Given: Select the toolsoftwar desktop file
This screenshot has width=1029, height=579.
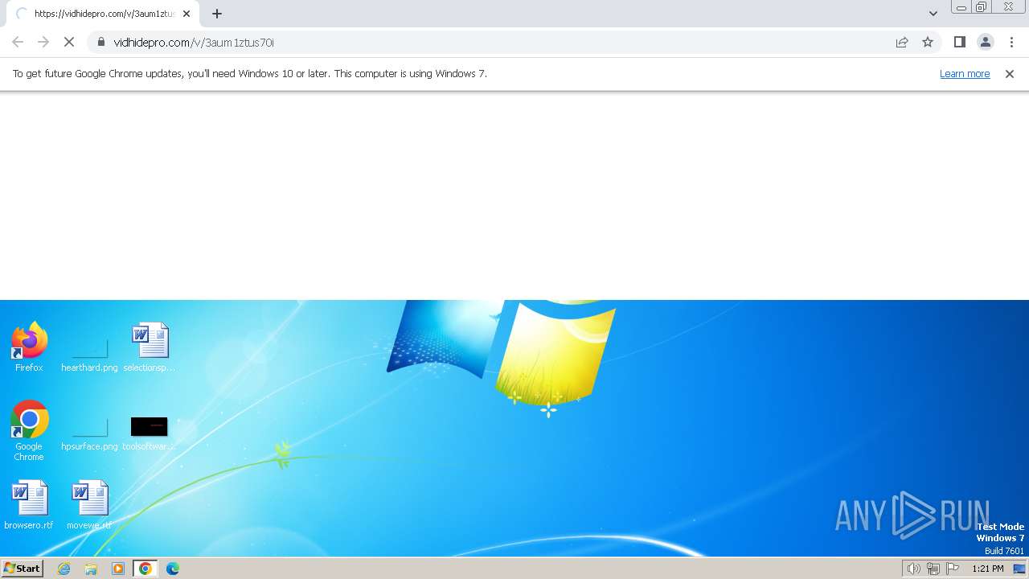Looking at the screenshot, I should (149, 433).
